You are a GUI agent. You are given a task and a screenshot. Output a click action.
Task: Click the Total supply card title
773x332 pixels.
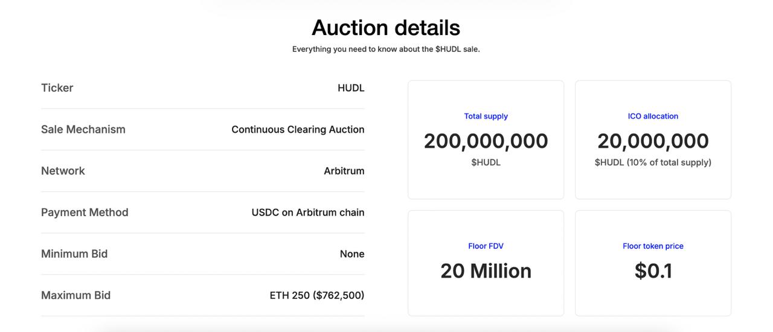(486, 117)
